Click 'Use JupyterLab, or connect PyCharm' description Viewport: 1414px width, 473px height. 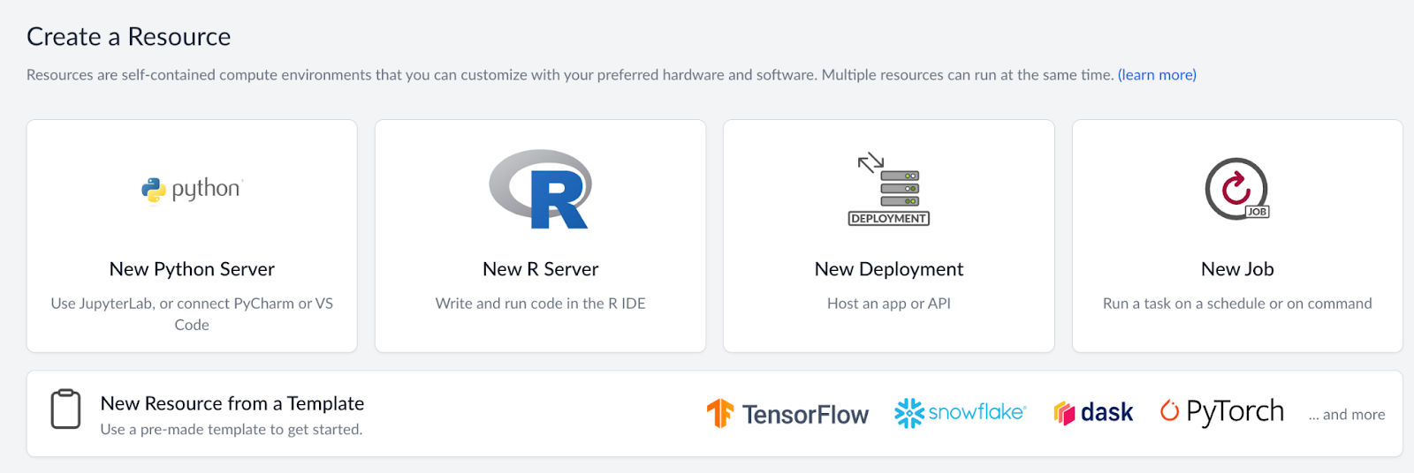point(192,314)
